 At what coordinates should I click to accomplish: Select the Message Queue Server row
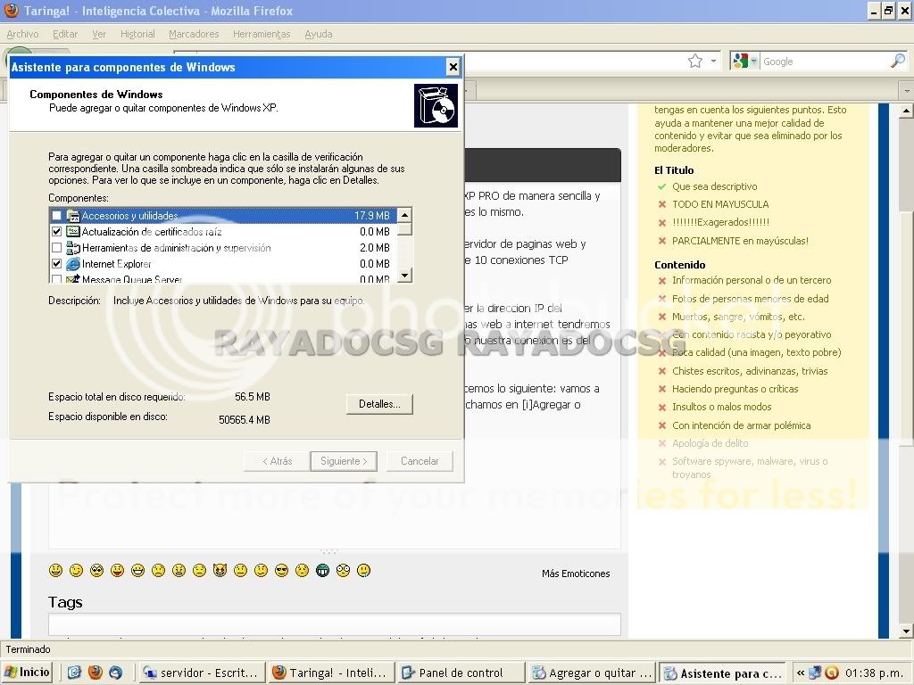223,279
